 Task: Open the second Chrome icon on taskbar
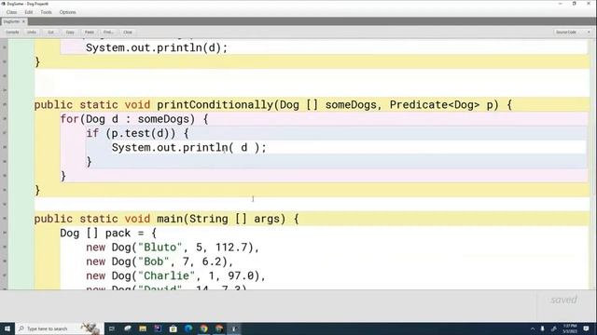coord(219,328)
